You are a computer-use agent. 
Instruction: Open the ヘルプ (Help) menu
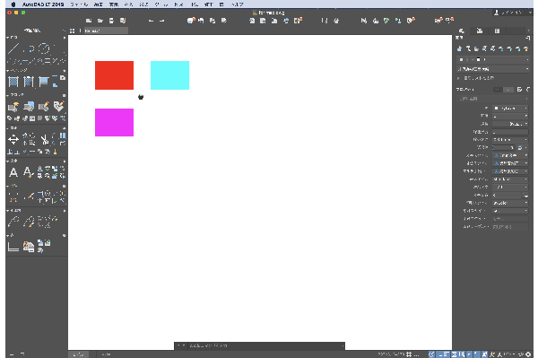(x=237, y=4)
